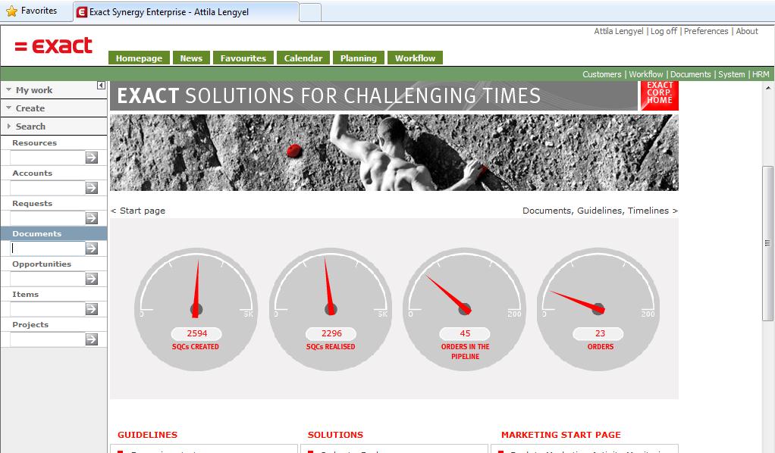The image size is (775, 453).
Task: Open the Homepage tab
Action: 139,58
